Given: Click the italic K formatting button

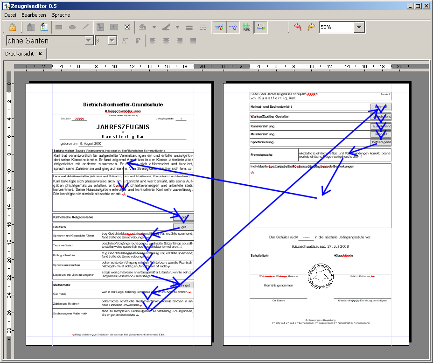Looking at the screenshot, I should 125,41.
